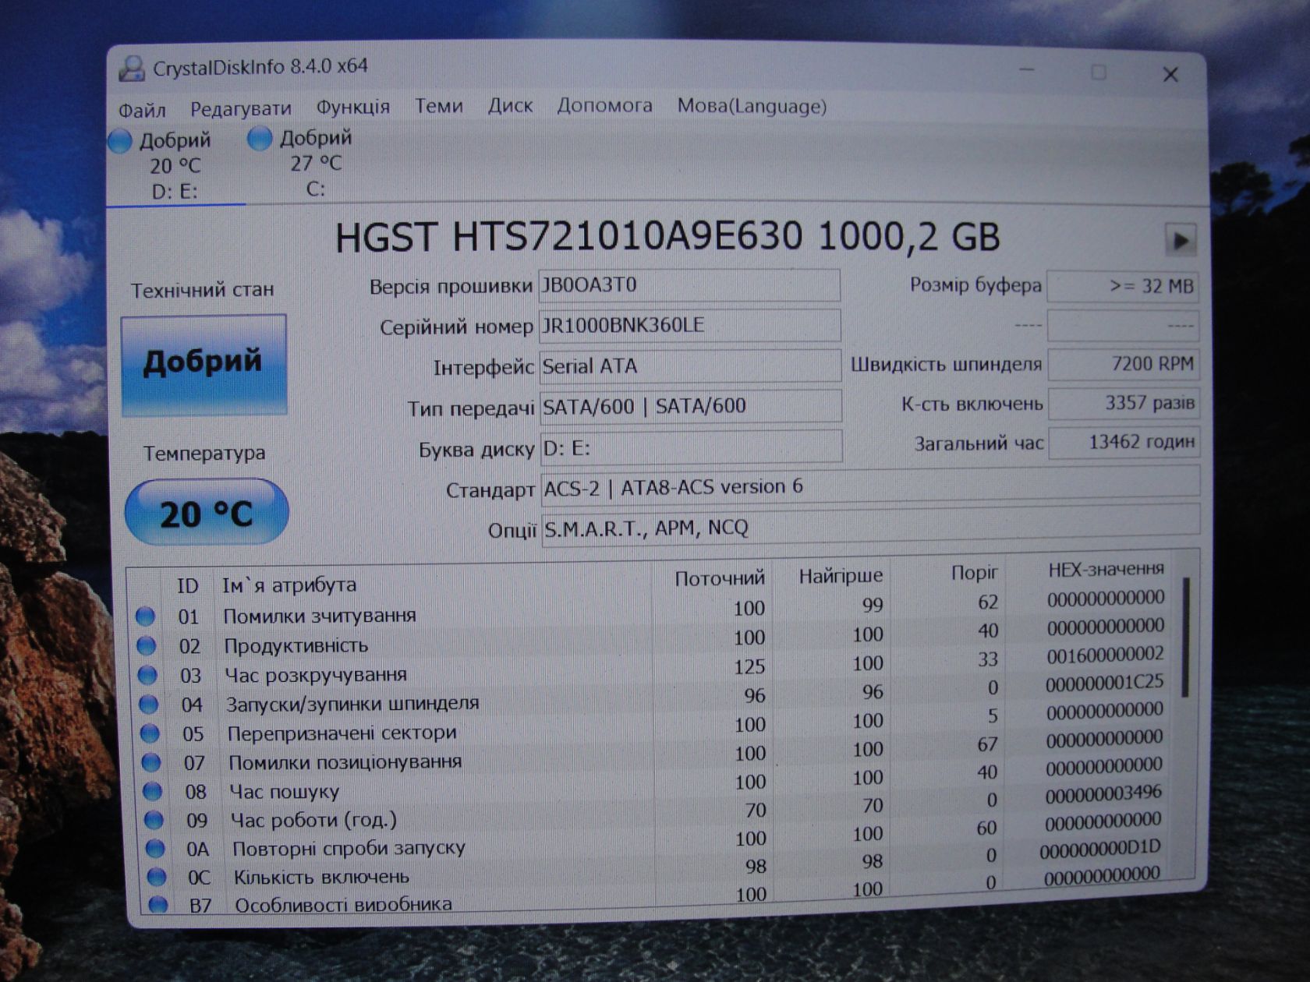The height and width of the screenshot is (982, 1310).
Task: Click the SATA/600 transfer mode field
Action: tap(691, 406)
